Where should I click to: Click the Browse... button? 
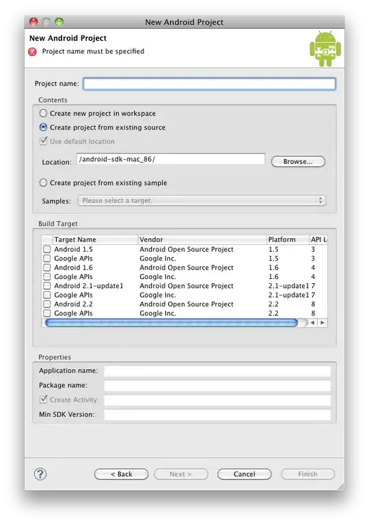click(x=298, y=162)
